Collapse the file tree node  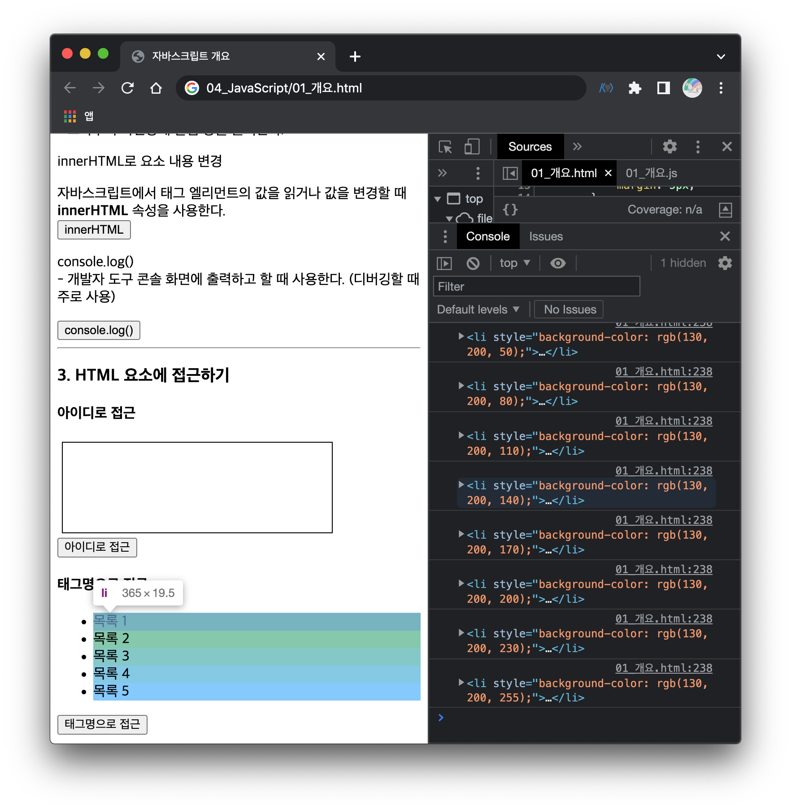449,218
